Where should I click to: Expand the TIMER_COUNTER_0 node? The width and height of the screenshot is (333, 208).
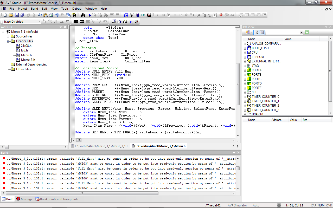point(245,97)
